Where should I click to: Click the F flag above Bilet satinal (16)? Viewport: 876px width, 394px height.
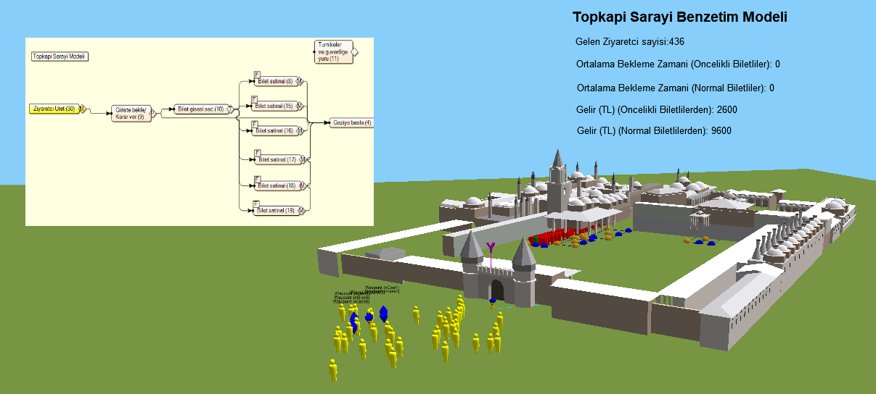coord(255,124)
